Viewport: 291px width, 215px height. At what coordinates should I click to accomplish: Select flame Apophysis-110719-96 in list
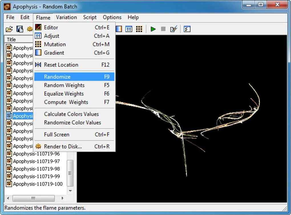(37, 154)
